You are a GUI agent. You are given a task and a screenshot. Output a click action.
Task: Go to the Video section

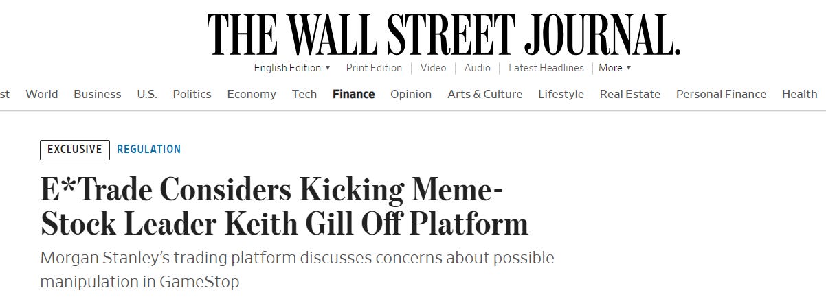[433, 68]
